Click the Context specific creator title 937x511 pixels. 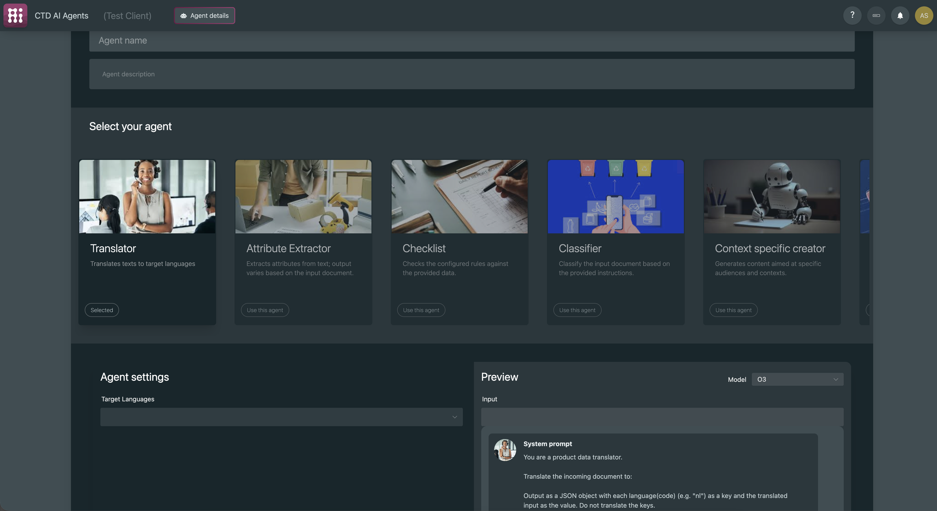coord(770,249)
